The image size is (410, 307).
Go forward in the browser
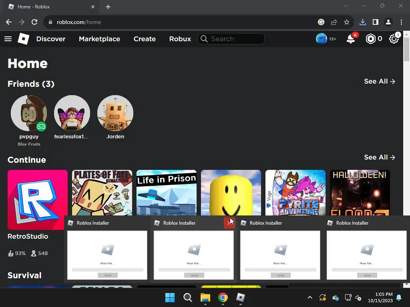22,22
